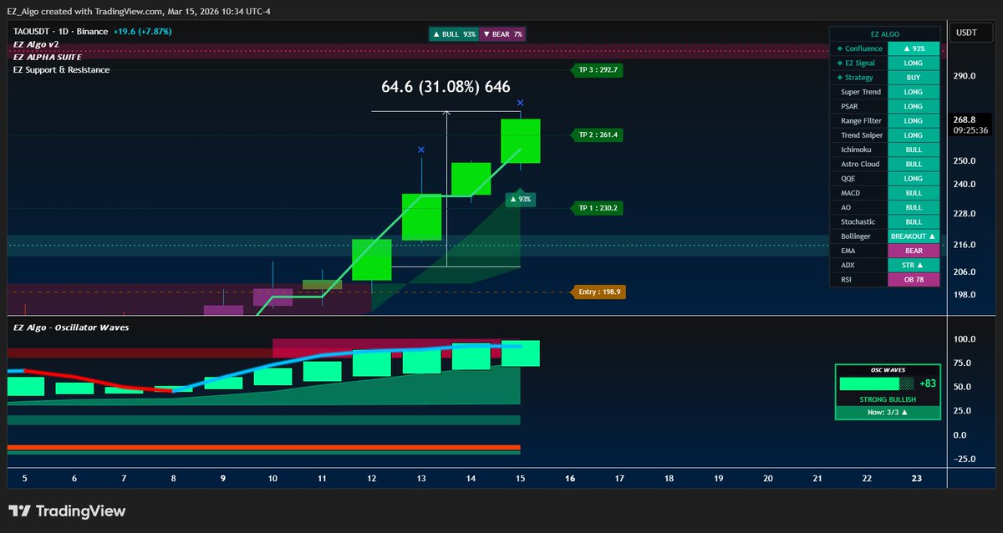This screenshot has height=533, width=1003.
Task: Click the green March 12 price candle
Action: coord(371,260)
